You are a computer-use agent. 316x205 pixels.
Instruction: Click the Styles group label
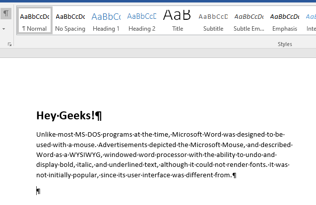(284, 45)
